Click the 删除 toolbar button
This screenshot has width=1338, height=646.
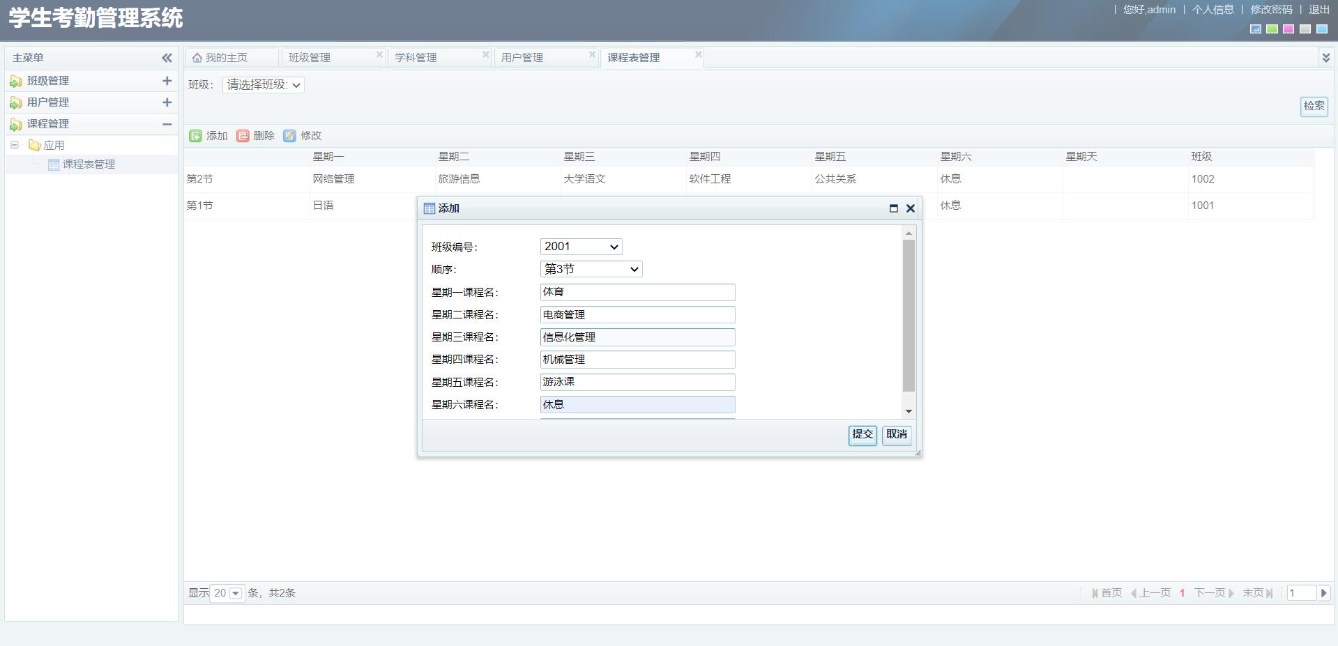[255, 136]
